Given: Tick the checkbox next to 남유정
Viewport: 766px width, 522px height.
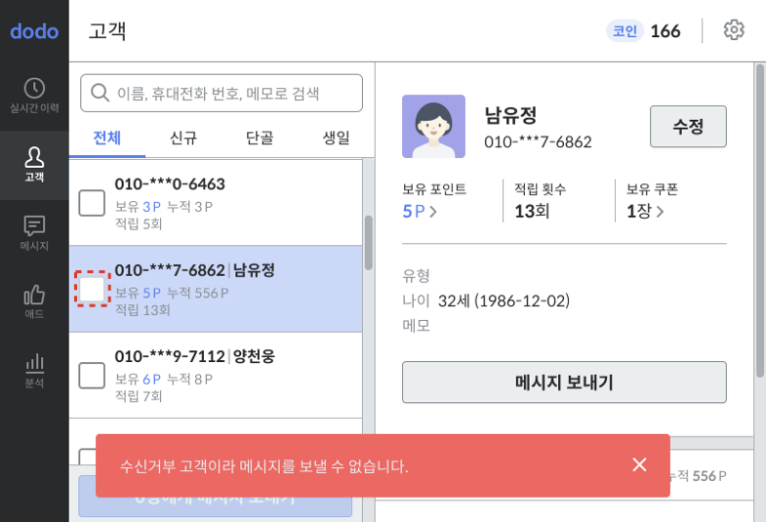Looking at the screenshot, I should point(92,289).
